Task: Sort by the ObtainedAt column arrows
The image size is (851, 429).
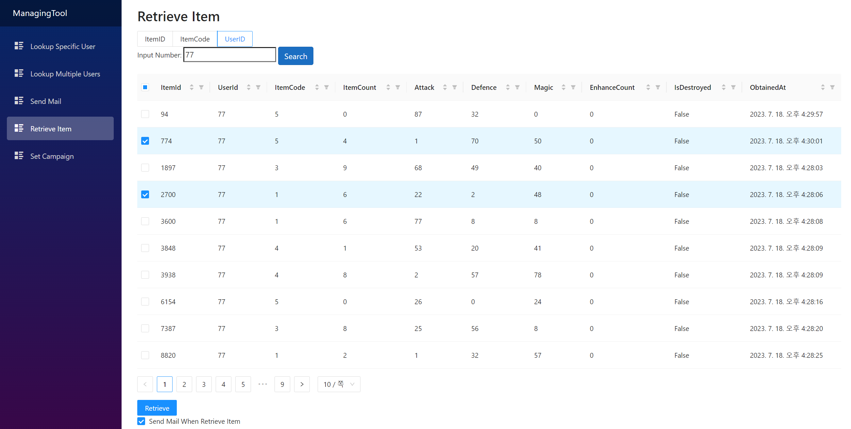Action: (823, 87)
